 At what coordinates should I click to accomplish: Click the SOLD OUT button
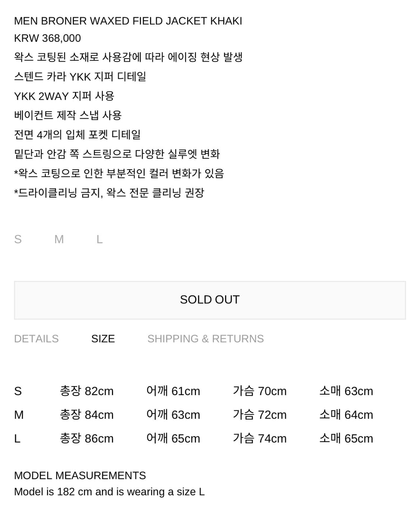pos(210,300)
